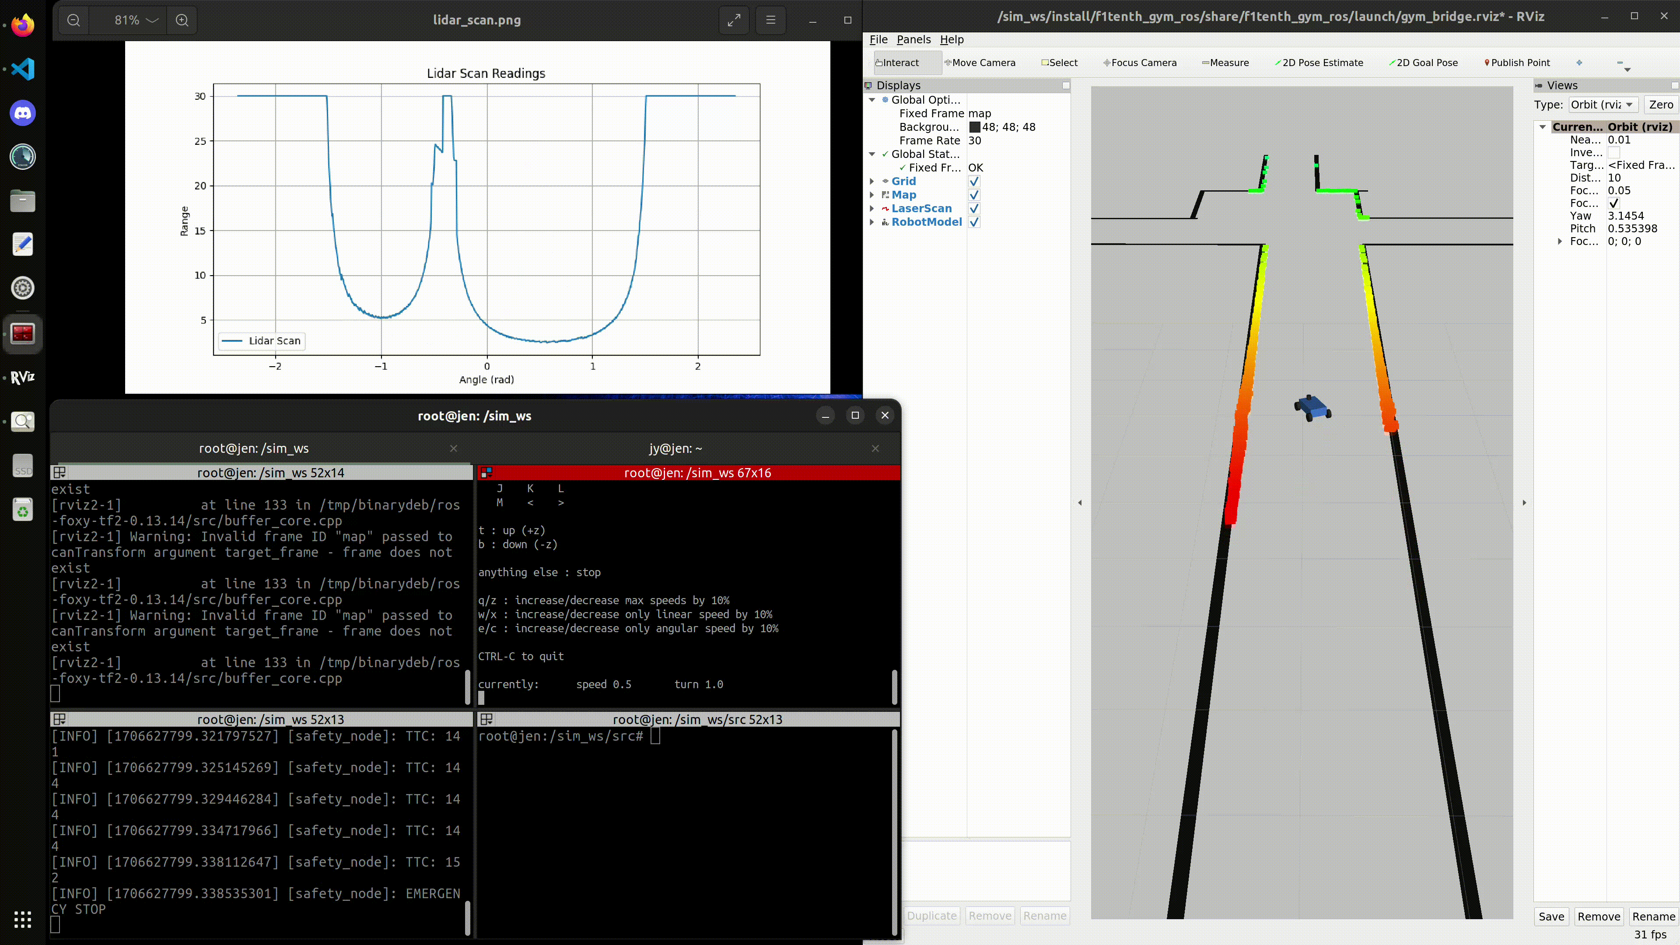Open Discord from the dock

coord(23,113)
